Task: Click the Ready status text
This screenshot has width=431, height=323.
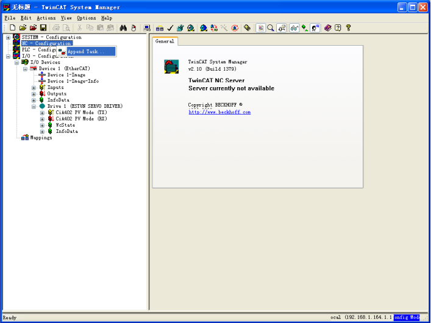Action: coord(10,318)
